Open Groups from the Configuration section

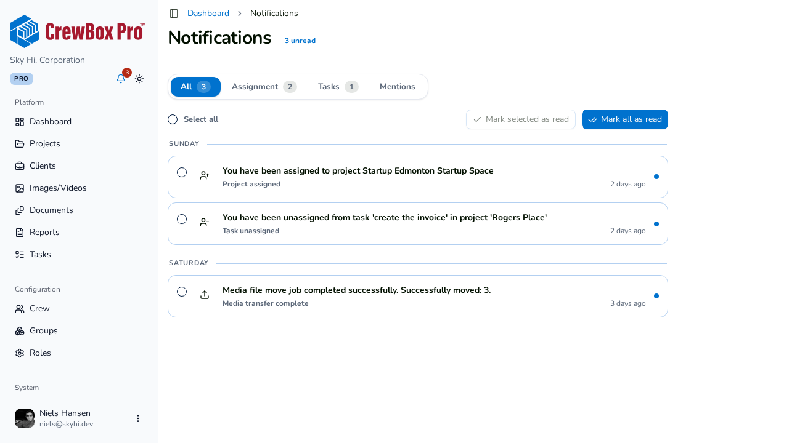[79, 331]
